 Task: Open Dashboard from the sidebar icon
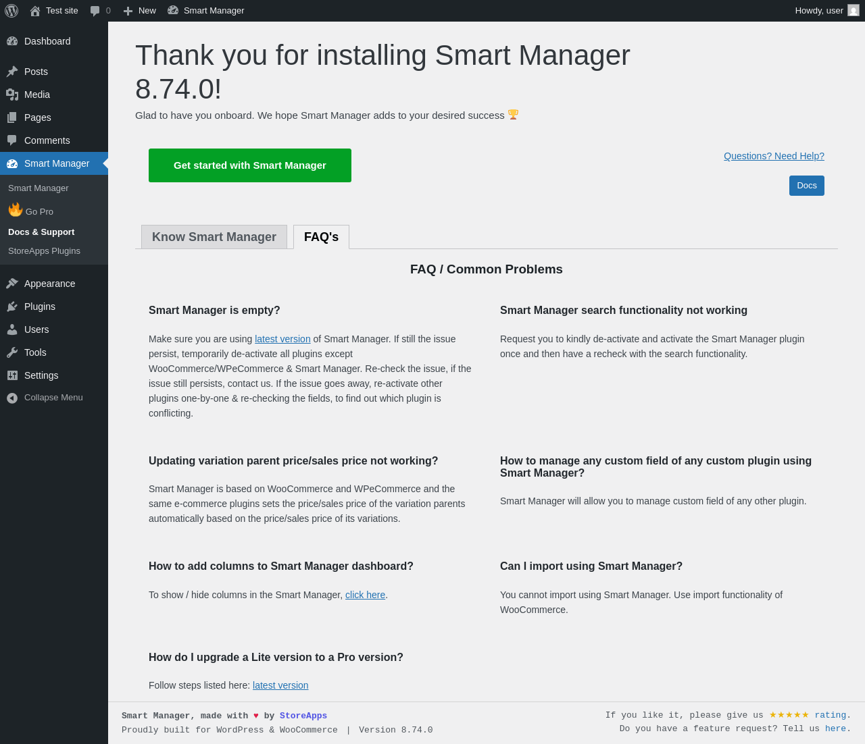[12, 41]
